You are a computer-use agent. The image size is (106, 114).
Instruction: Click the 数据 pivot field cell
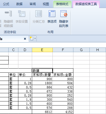pyautogui.click(x=42, y=71)
